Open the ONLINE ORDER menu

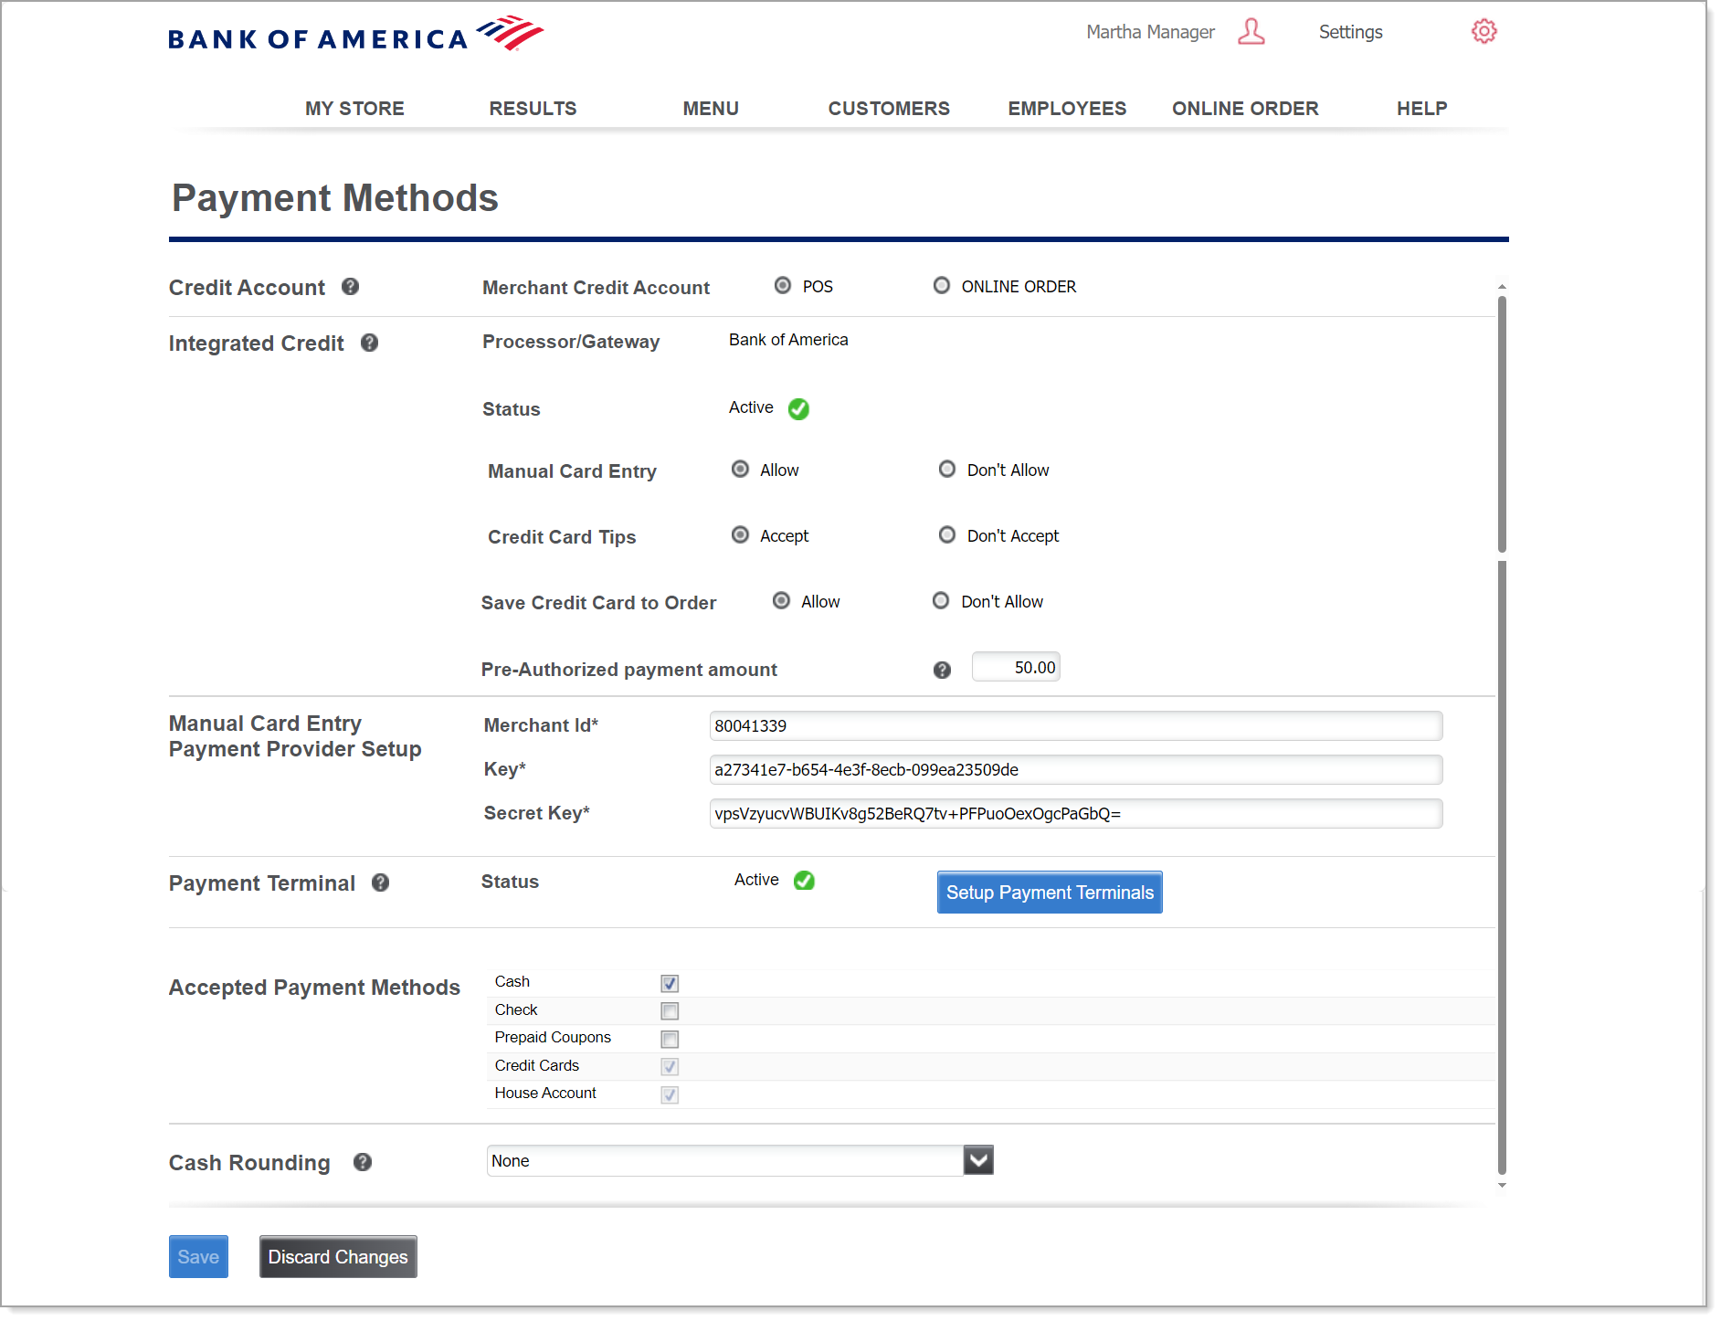[x=1245, y=109]
